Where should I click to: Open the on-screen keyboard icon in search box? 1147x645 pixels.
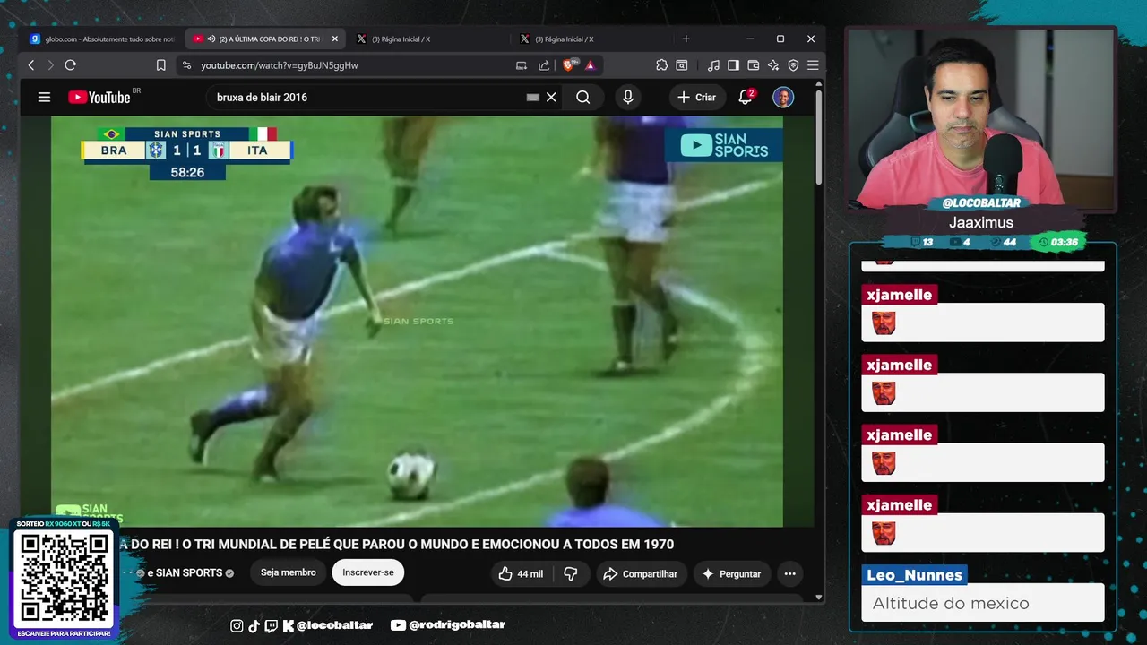(532, 97)
